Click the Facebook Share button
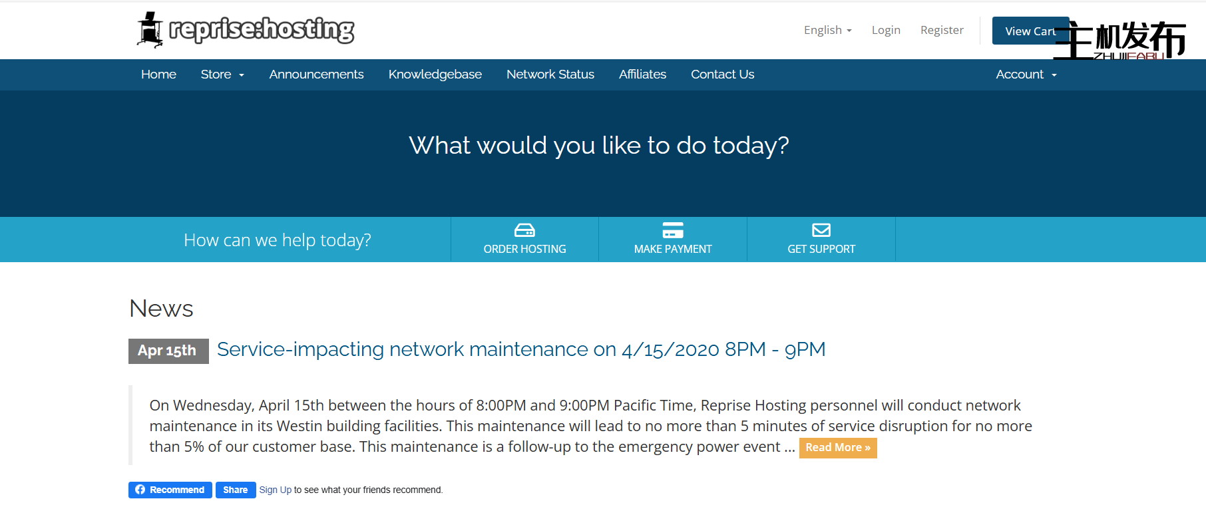This screenshot has height=511, width=1206. 236,490
